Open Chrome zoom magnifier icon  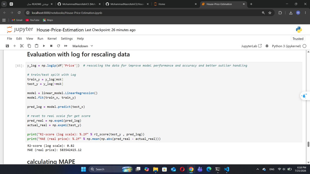pyautogui.click(x=263, y=13)
